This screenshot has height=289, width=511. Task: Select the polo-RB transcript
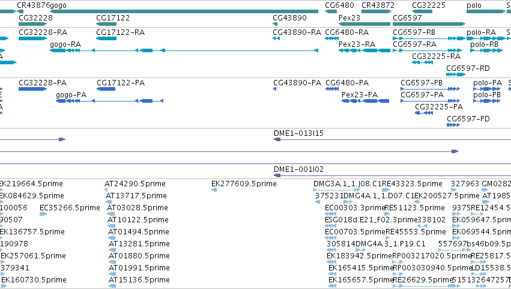pyautogui.click(x=486, y=50)
